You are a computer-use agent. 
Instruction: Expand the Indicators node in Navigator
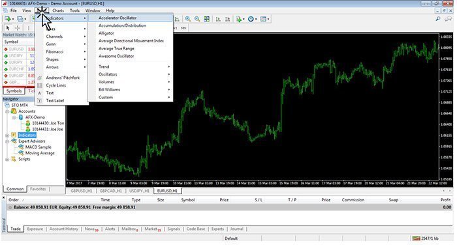point(7,136)
